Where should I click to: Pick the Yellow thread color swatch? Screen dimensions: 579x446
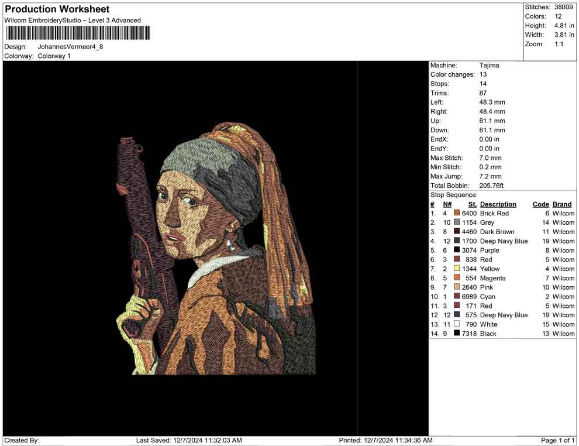[x=457, y=269]
